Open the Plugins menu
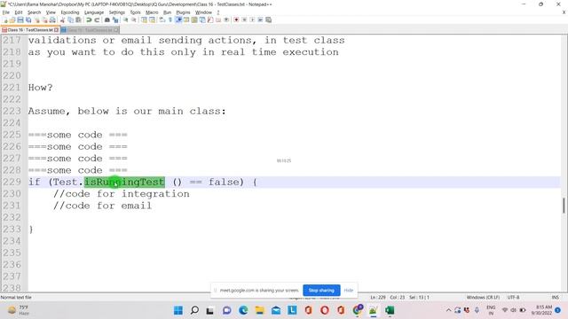 click(x=183, y=12)
